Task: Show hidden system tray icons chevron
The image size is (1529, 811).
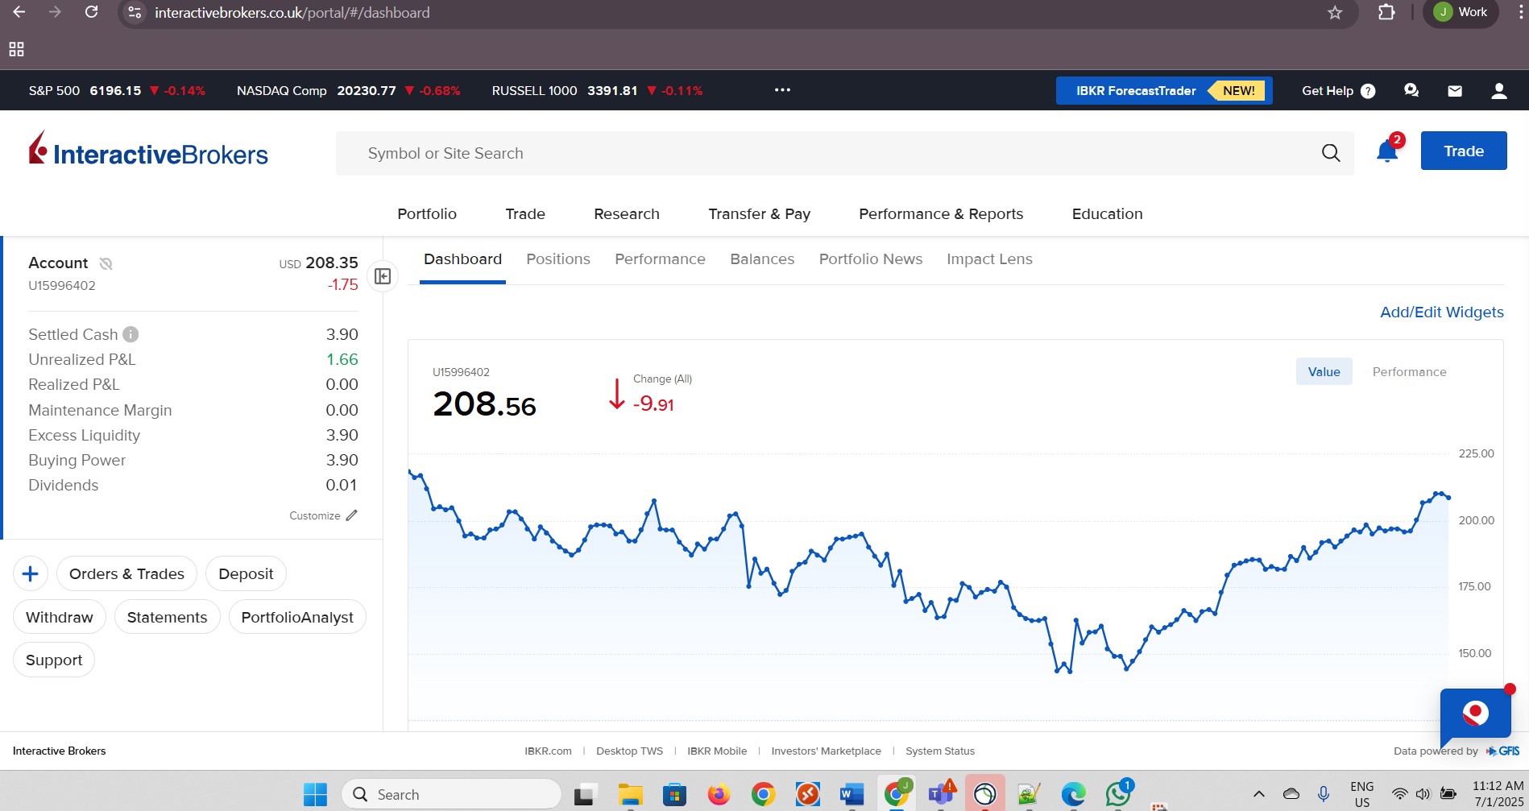Action: 1259,794
